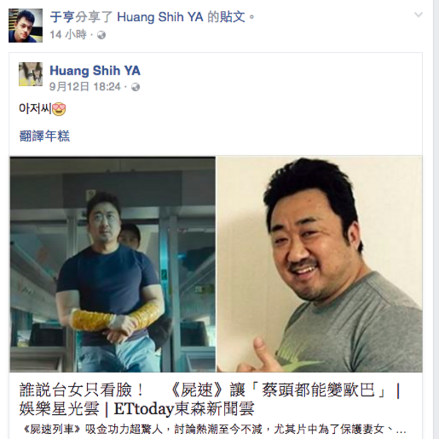The width and height of the screenshot is (439, 439).
Task: Click globe icon beside 9月12日 18:24
Action: [x=135, y=87]
